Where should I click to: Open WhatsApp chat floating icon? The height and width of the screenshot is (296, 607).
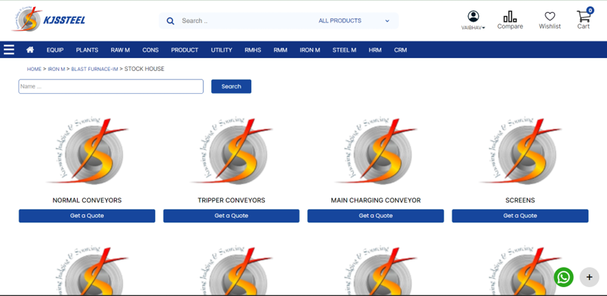tap(564, 277)
